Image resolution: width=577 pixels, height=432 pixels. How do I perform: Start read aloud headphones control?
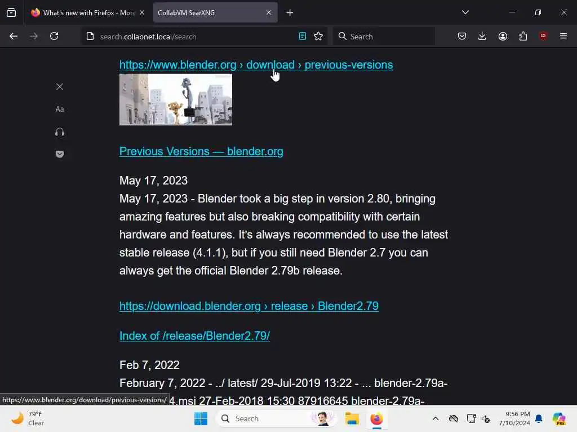(60, 132)
